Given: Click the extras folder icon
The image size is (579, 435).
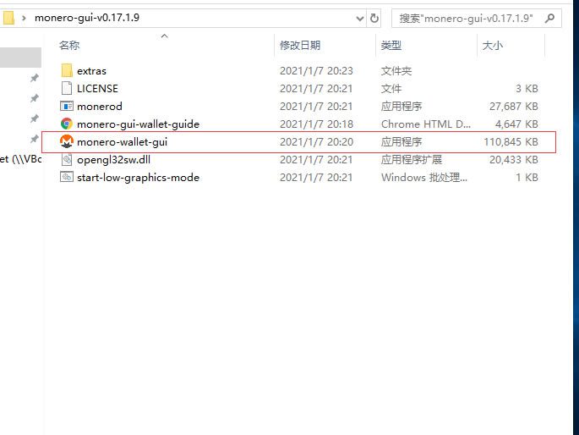Looking at the screenshot, I should pyautogui.click(x=67, y=71).
